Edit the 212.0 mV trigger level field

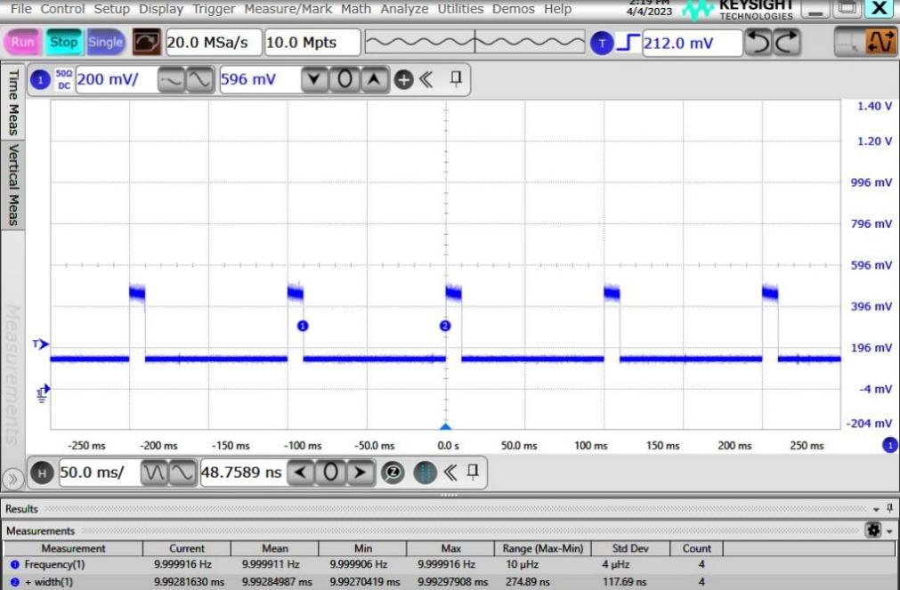693,43
